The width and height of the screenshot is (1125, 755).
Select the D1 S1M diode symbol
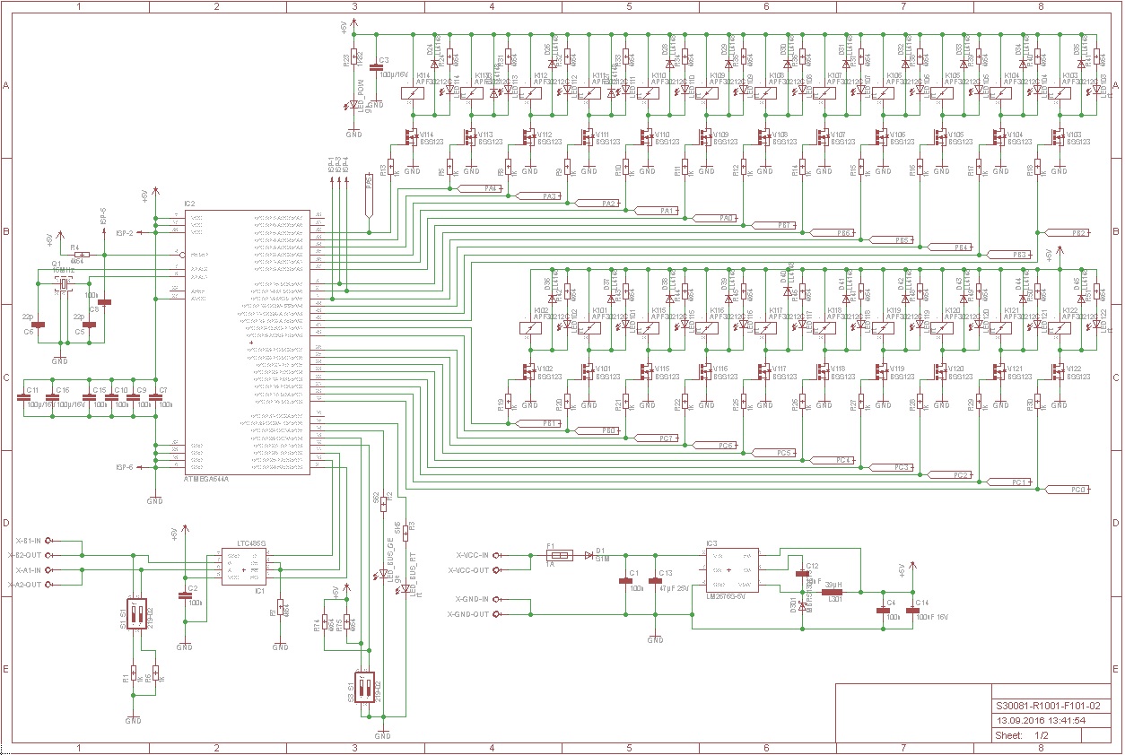(589, 556)
